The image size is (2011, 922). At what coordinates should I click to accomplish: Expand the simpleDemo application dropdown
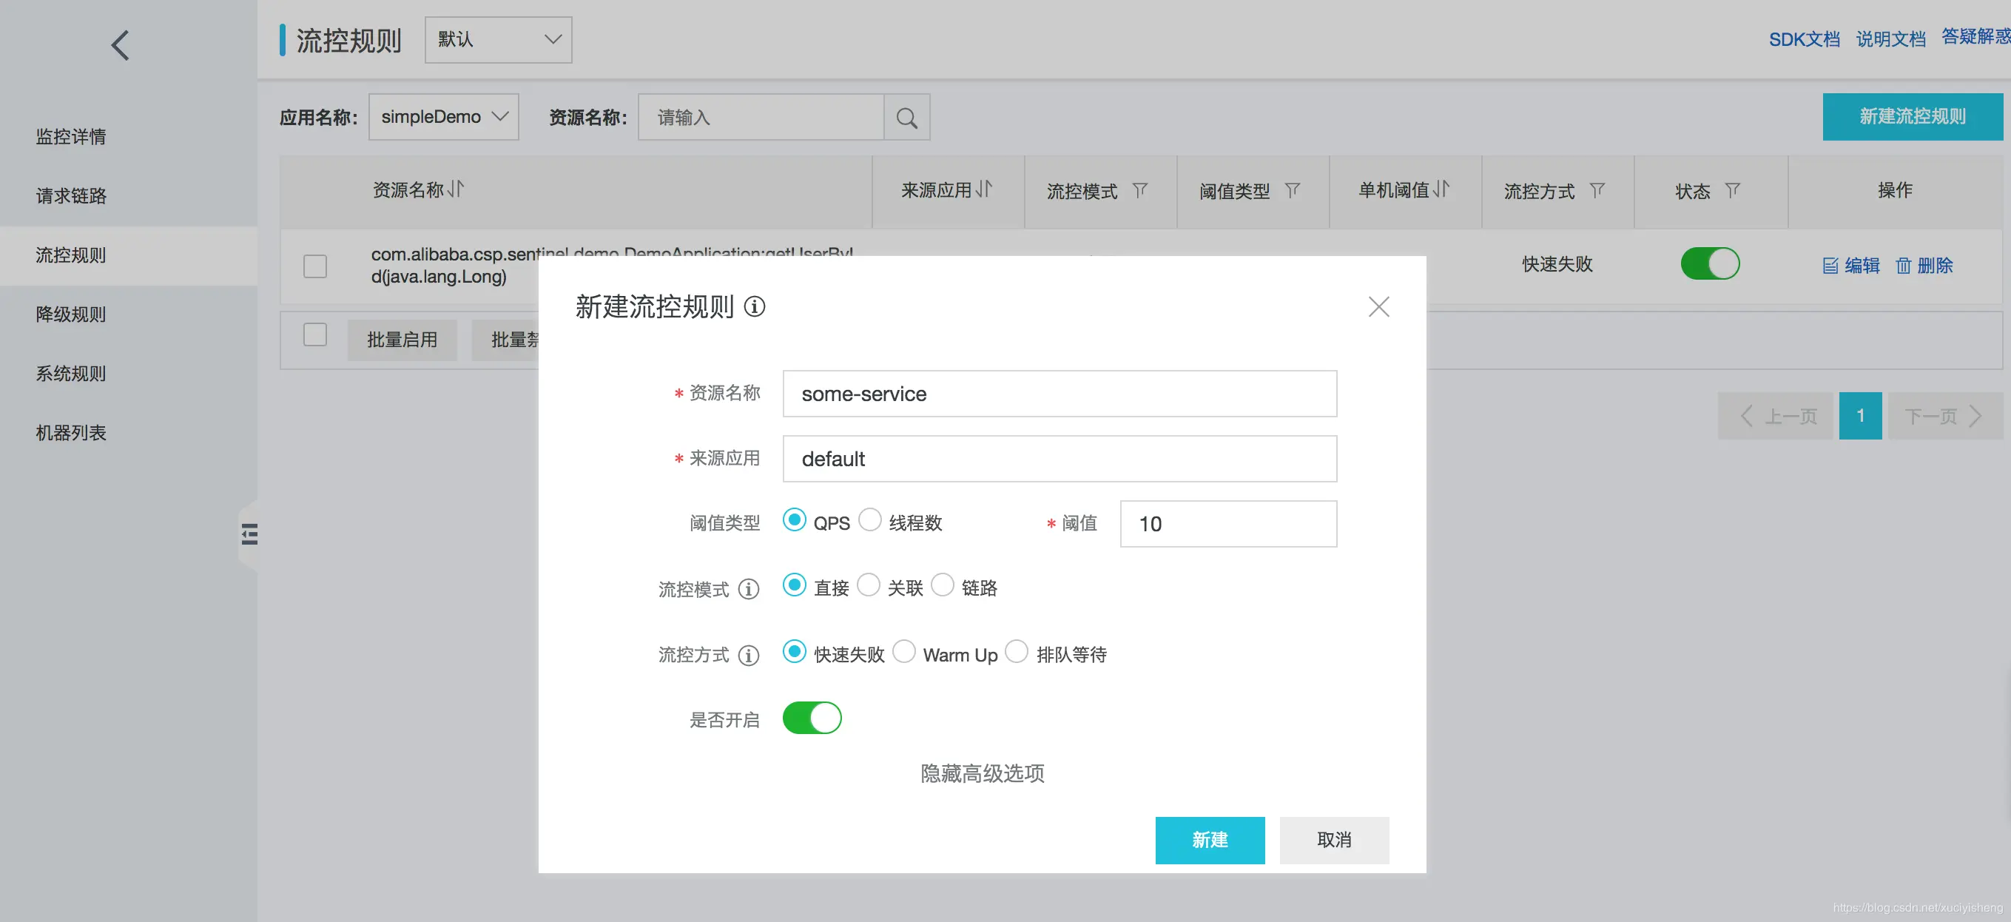tap(443, 117)
